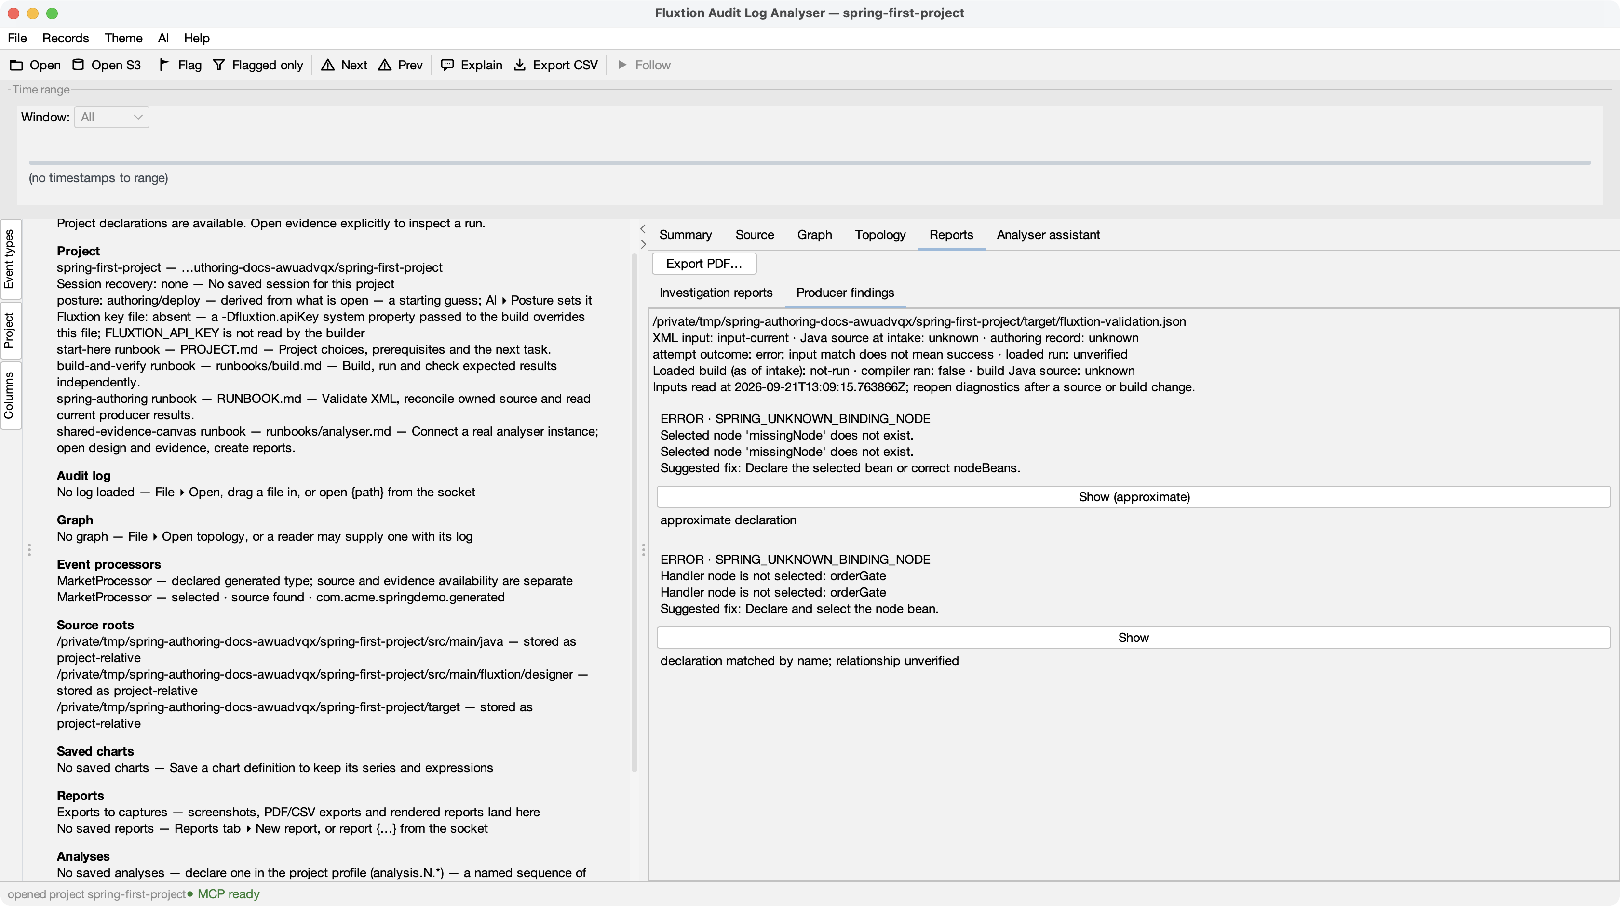Click the 'Event processors' heading
Screen dimensions: 1620x906
(x=108, y=564)
